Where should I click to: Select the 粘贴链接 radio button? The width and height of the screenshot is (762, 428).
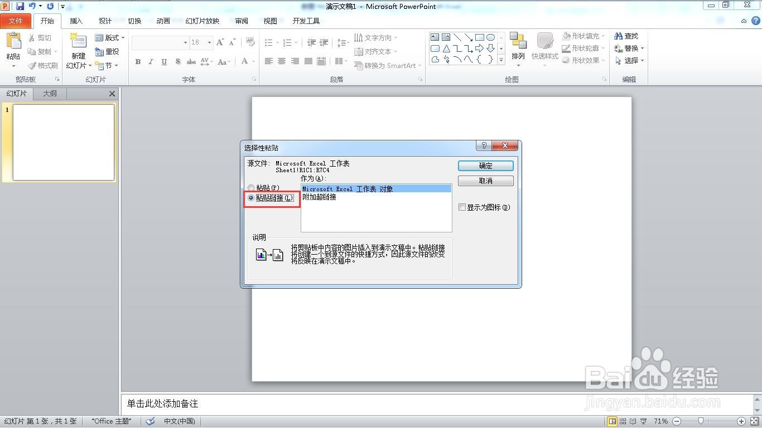251,198
